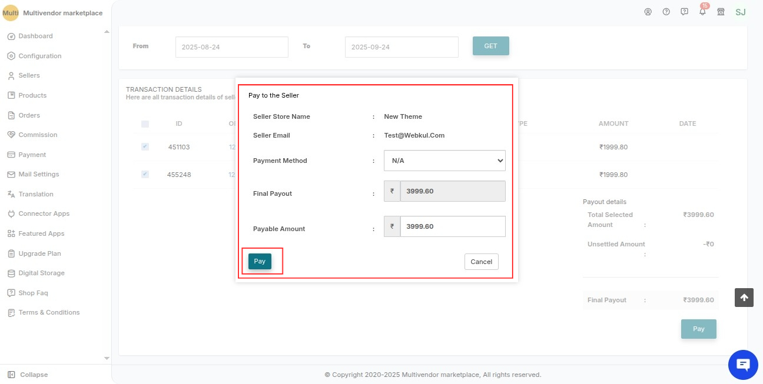Click the teal GET button
Image resolution: width=763 pixels, height=384 pixels.
pyautogui.click(x=490, y=46)
